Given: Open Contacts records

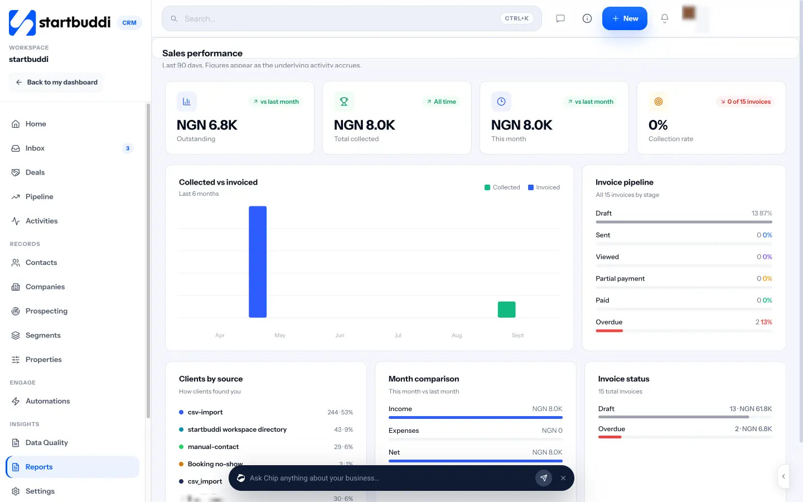Looking at the screenshot, I should tap(72, 263).
